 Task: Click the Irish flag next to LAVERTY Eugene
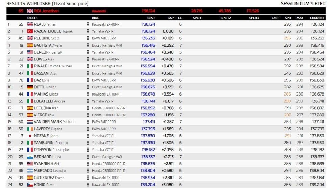[30, 129]
